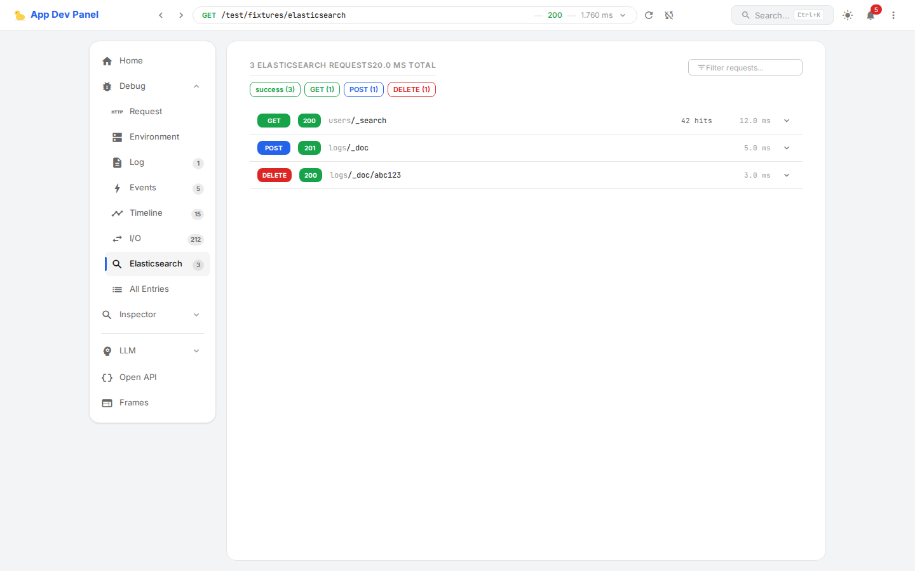Toggle the success (3) filter chip

[x=274, y=89]
